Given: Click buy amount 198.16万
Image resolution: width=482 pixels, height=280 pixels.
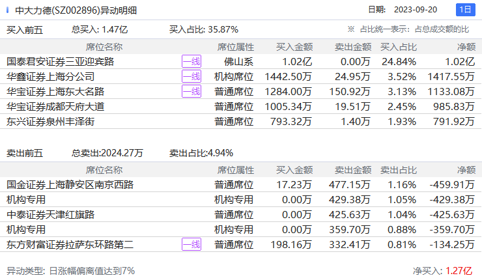Looking at the screenshot, I should [x=291, y=245].
